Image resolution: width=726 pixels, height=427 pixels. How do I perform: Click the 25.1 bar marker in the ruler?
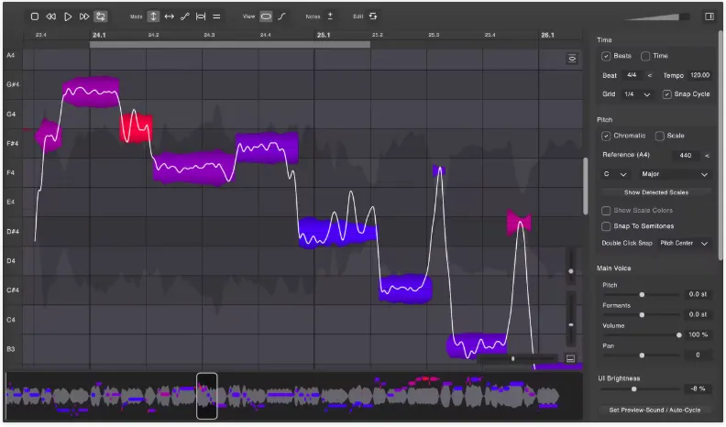(324, 35)
